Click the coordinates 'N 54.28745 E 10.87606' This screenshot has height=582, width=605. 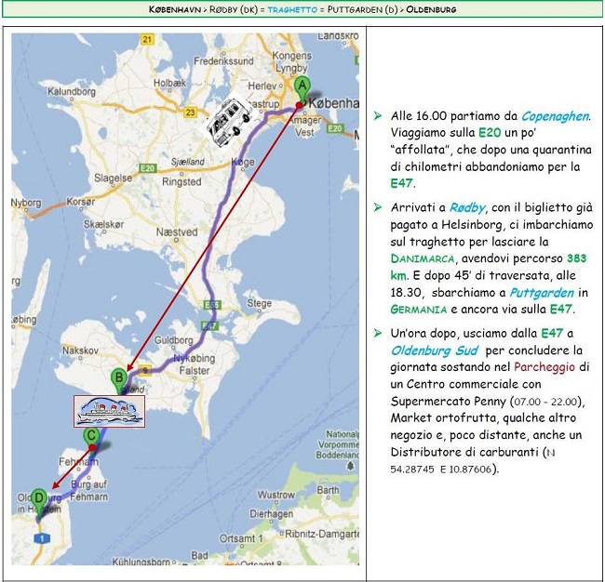[x=473, y=460]
